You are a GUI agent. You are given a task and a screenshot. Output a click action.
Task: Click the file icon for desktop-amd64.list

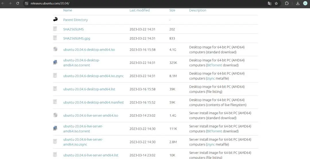55,88
